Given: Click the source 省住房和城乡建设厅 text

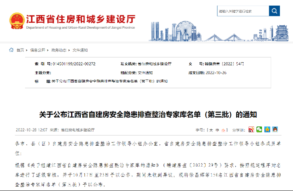Looking at the screenshot, I should (78, 130).
